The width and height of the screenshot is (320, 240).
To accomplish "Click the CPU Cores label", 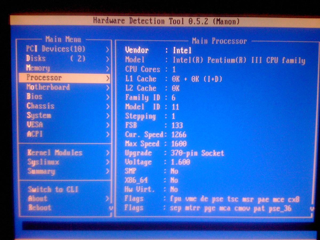I will [143, 69].
